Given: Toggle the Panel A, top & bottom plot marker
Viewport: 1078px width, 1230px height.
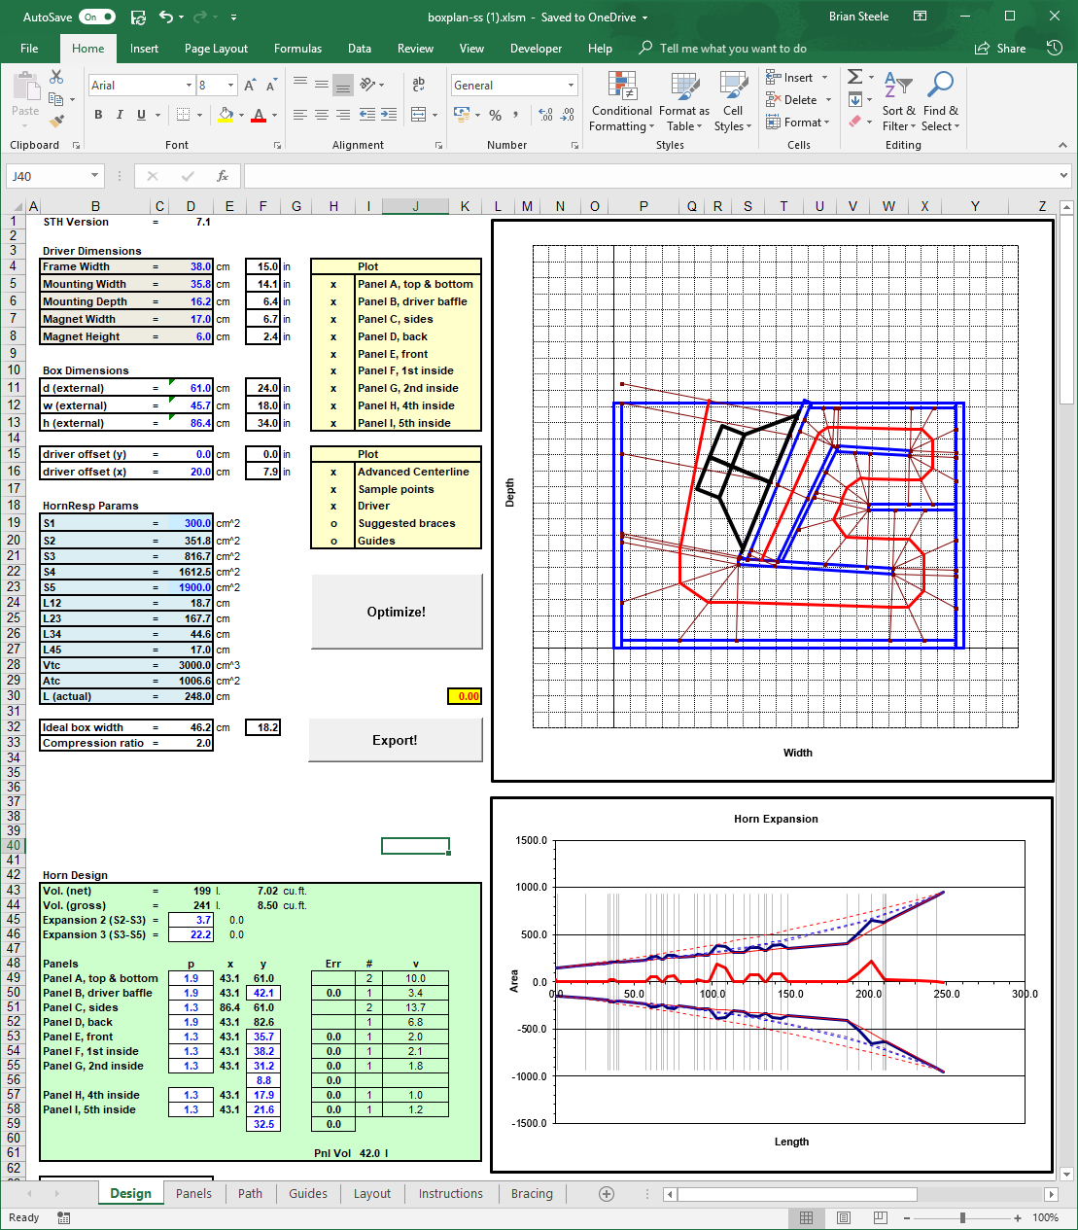Looking at the screenshot, I should (333, 285).
